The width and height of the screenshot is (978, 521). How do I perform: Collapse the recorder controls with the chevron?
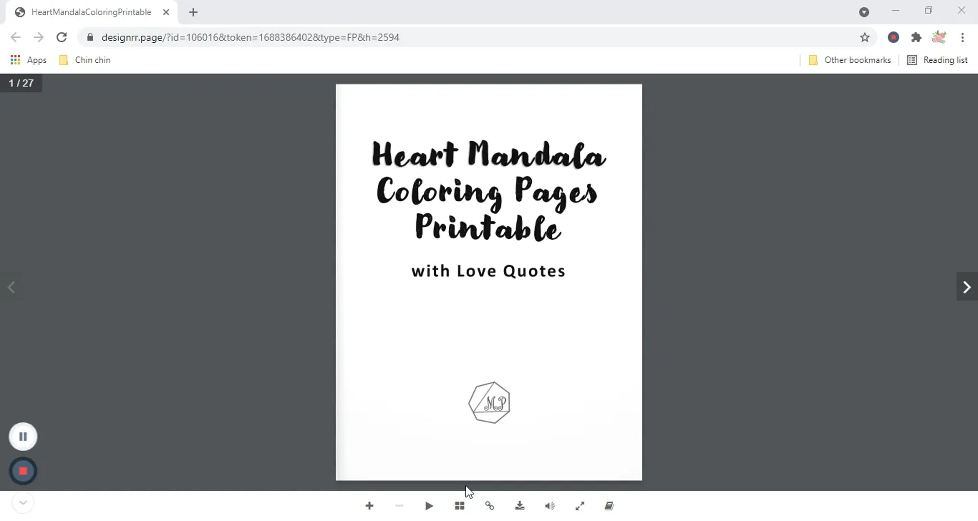point(23,502)
